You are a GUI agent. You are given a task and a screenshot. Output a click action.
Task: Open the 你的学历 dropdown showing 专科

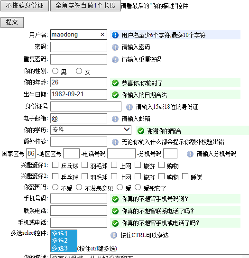tap(91, 130)
